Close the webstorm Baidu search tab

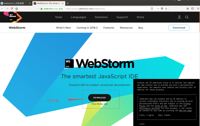pos(30,3)
